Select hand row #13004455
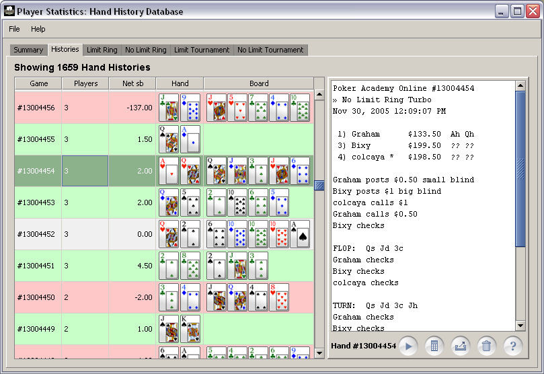Image resolution: width=544 pixels, height=374 pixels. 165,139
